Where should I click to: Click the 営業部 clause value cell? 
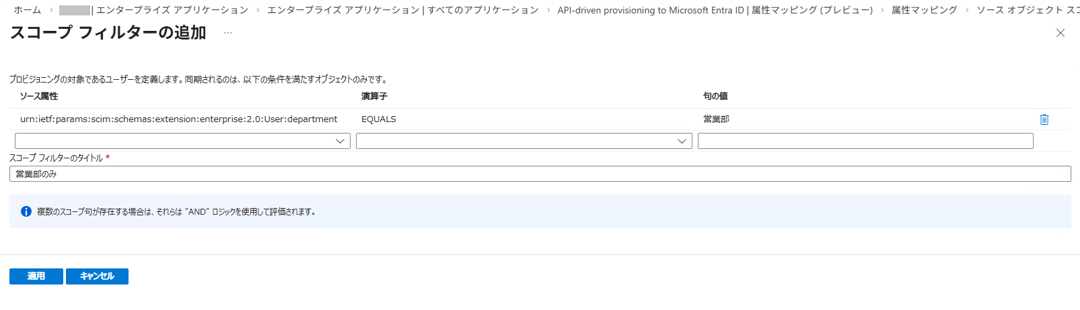tap(716, 119)
